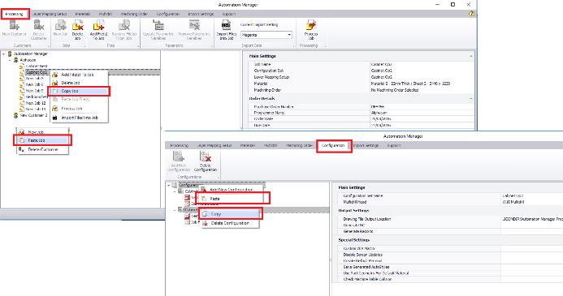The width and height of the screenshot is (563, 296).
Task: Select the New Job 12 tree item
Action: tap(36, 103)
